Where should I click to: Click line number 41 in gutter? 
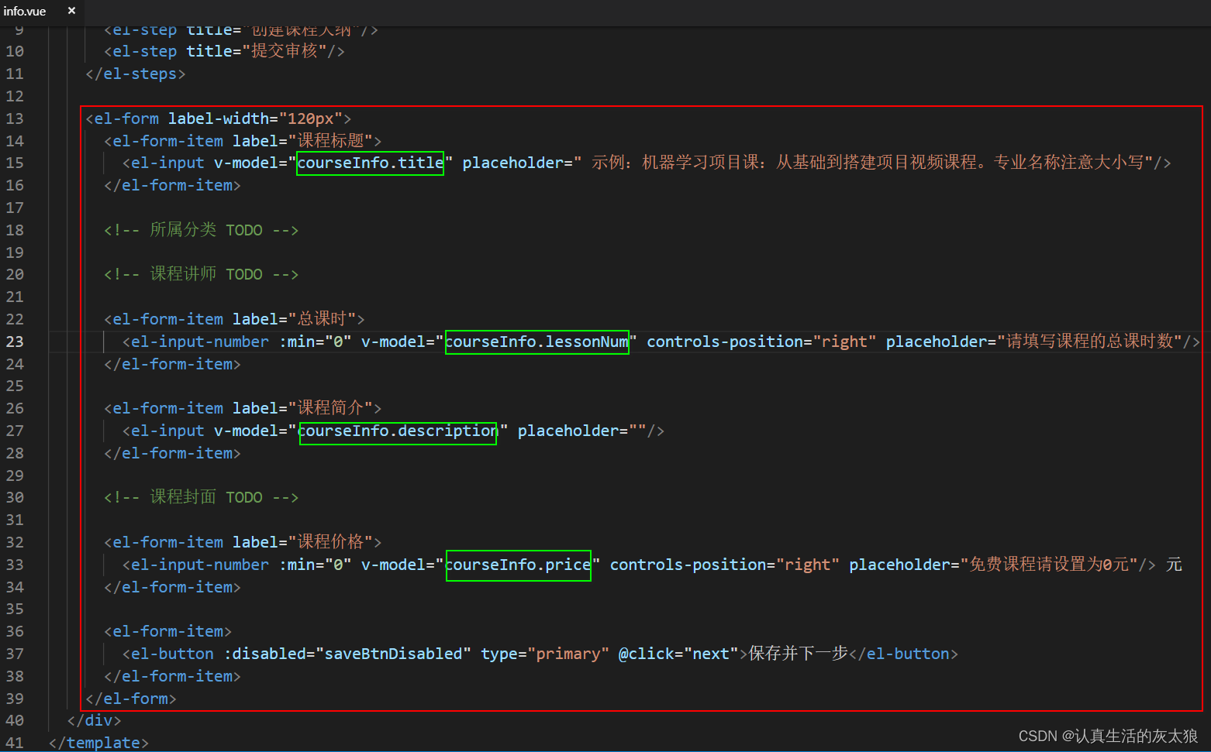(x=15, y=743)
